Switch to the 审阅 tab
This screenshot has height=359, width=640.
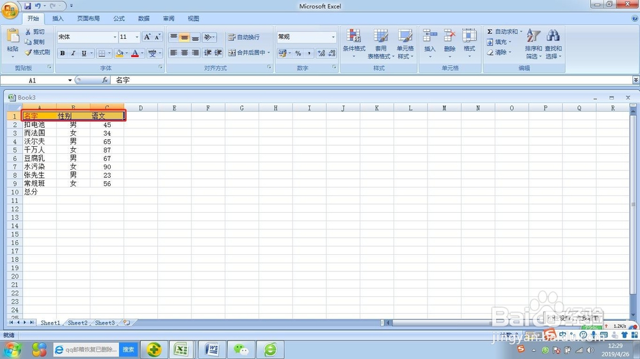point(168,19)
